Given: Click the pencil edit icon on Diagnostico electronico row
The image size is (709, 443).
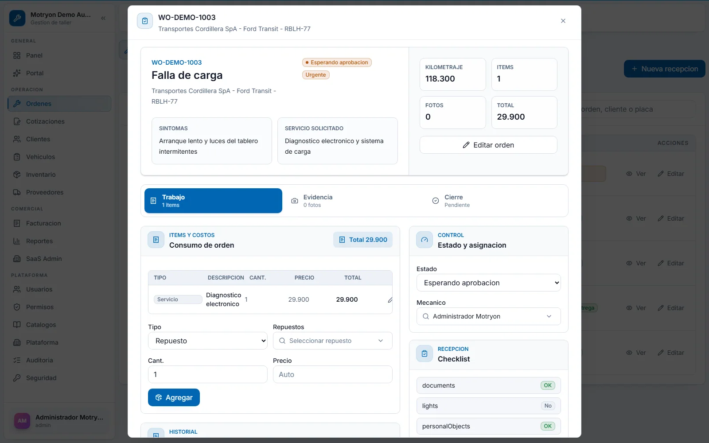Looking at the screenshot, I should 390,300.
